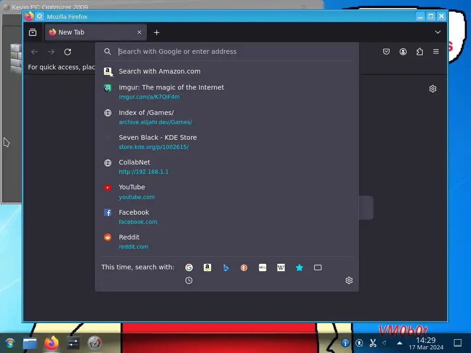Open the Firefox account icon
This screenshot has height=353, width=471.
point(403,51)
